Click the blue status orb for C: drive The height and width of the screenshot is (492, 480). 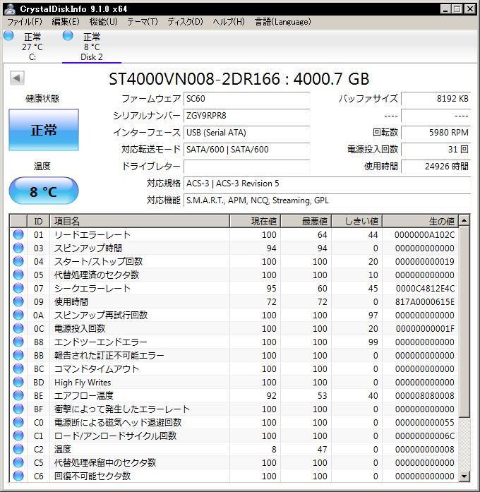(x=8, y=36)
